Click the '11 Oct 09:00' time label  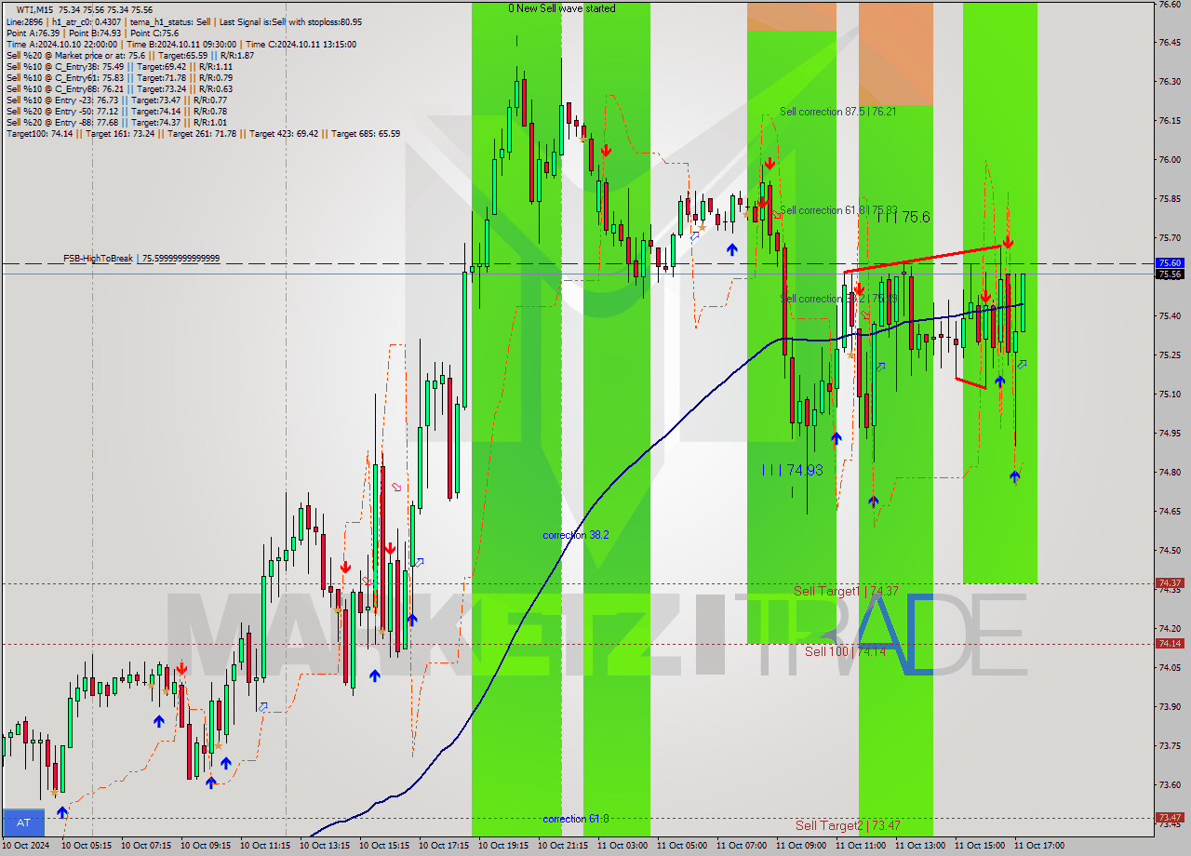coord(801,846)
